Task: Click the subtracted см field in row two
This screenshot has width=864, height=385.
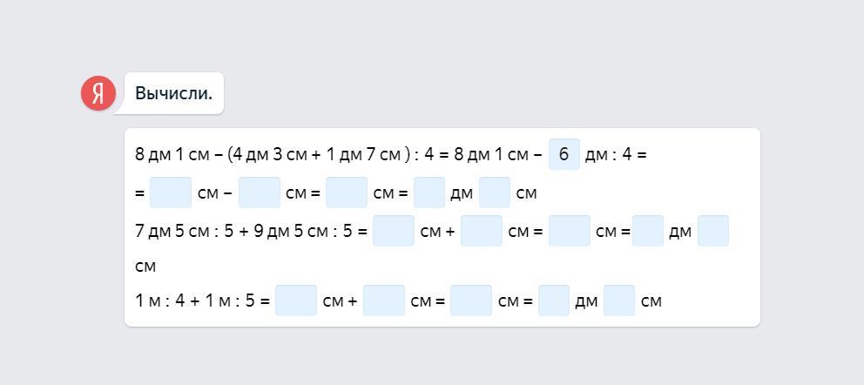Action: tap(260, 192)
